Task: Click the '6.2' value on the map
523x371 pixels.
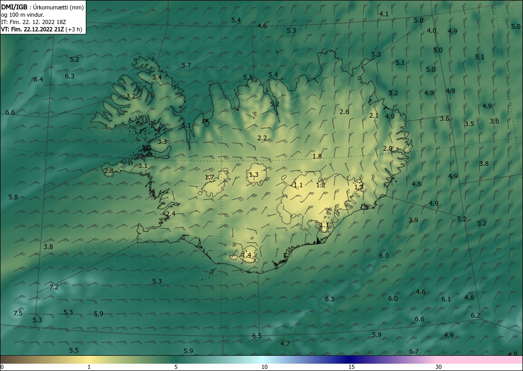Action: tap(475, 316)
